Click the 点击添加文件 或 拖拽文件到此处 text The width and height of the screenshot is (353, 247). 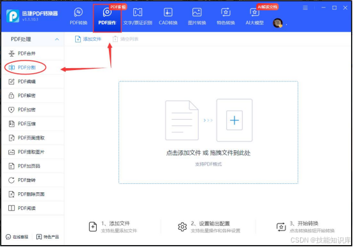coord(208,153)
